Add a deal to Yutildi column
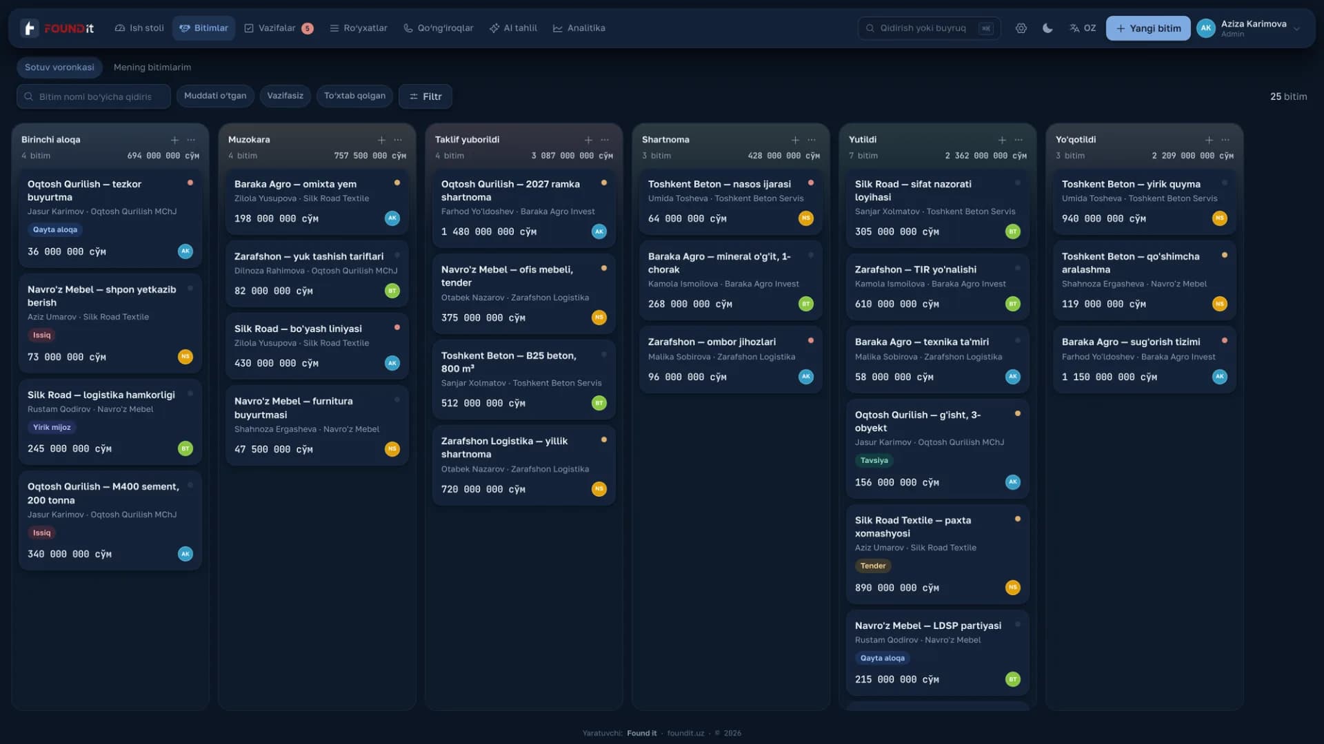 [x=1002, y=140]
